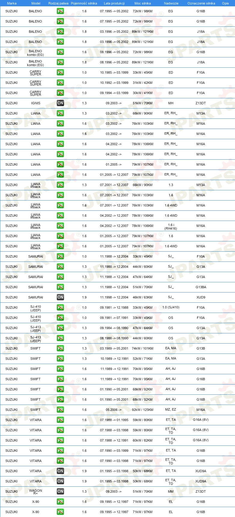
Task: Click the 11.1998 -> 12.2004 date cell
Action: 114,297
